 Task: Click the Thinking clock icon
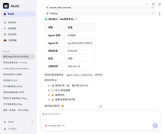48,13
